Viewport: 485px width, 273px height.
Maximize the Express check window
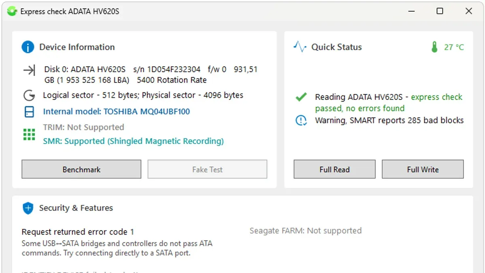click(x=440, y=11)
